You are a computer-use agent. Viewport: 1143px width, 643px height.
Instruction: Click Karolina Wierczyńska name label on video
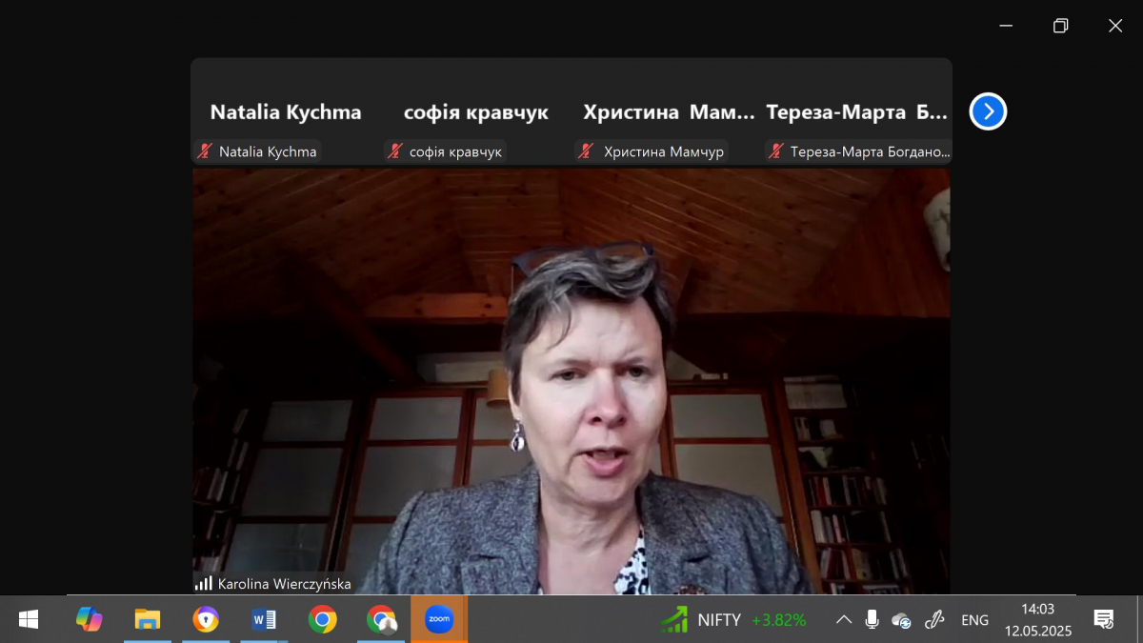point(284,584)
